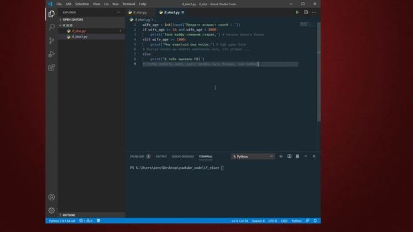The height and width of the screenshot is (232, 413).
Task: Open the Selection menu
Action: [82, 4]
